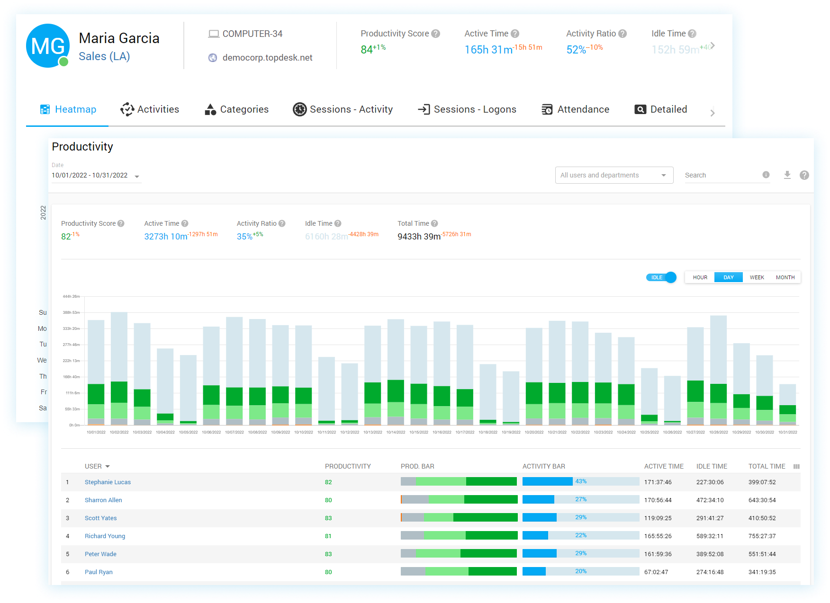Select the HOUR view option
The width and height of the screenshot is (830, 603).
[700, 277]
